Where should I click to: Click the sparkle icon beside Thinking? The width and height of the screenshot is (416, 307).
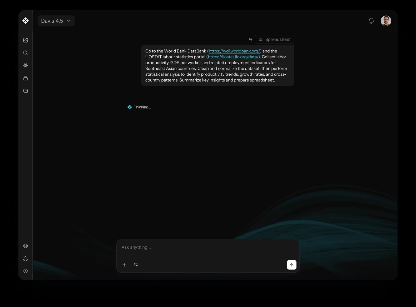(130, 107)
